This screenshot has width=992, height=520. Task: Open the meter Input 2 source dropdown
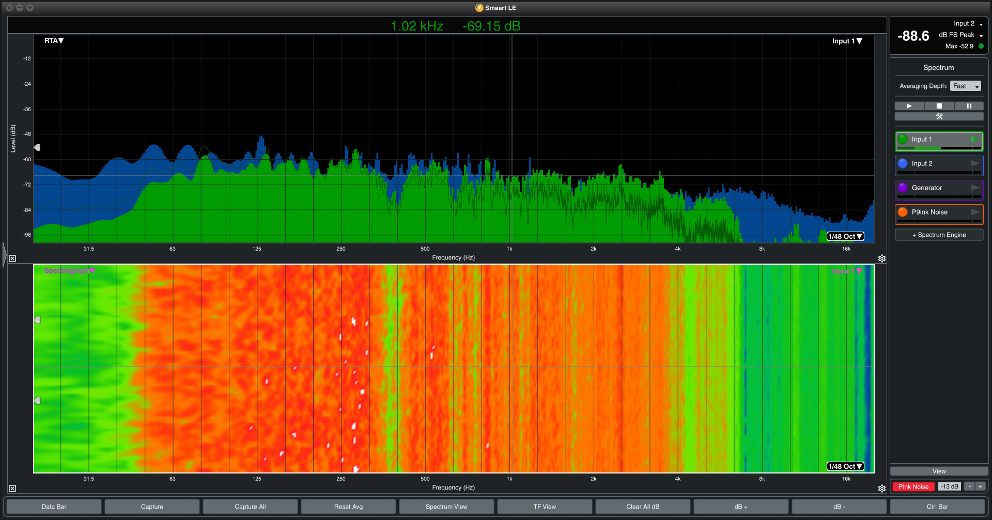point(968,24)
